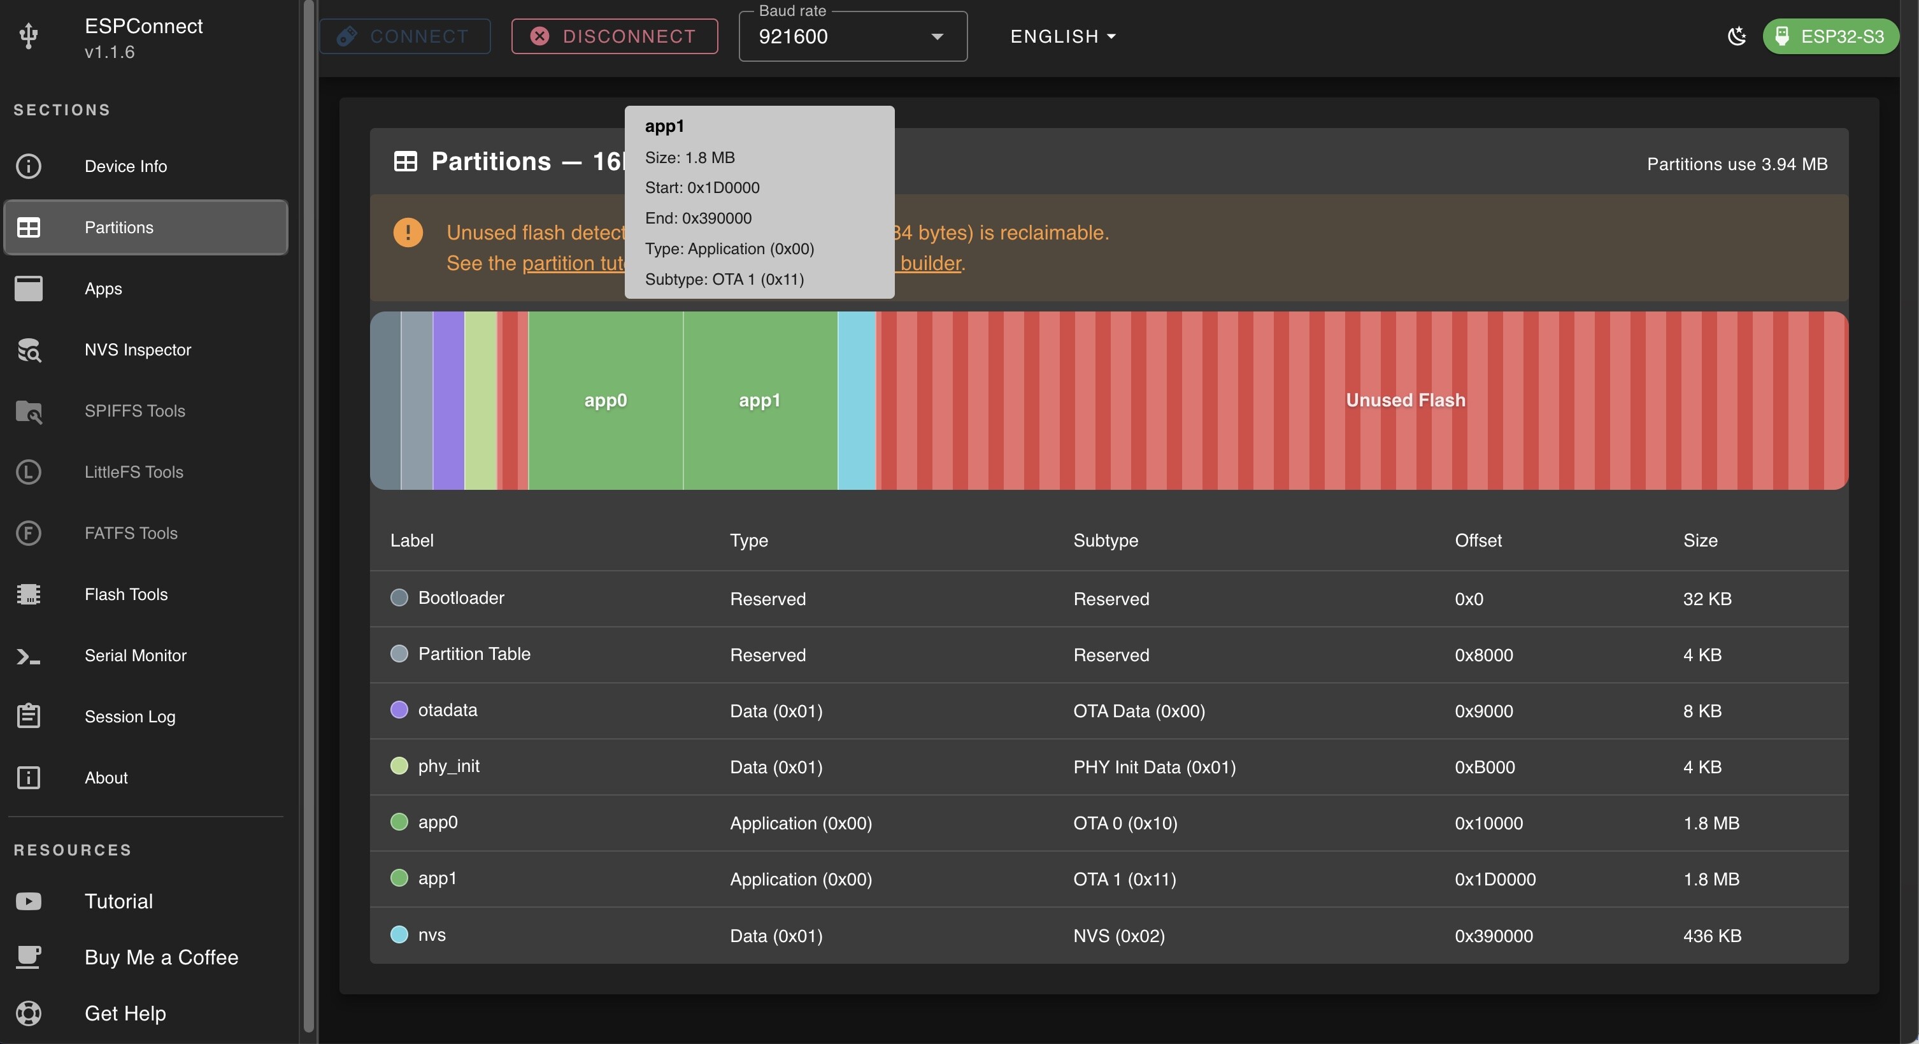Open Flash Tools chip icon
Viewport: 1919px width, 1044px height.
click(28, 594)
